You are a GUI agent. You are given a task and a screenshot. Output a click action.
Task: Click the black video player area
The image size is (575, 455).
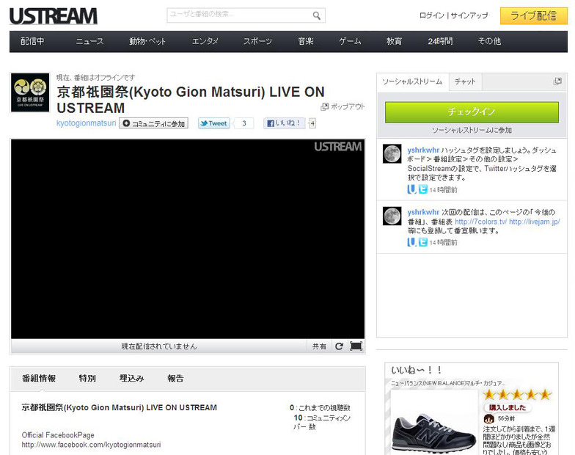(188, 239)
